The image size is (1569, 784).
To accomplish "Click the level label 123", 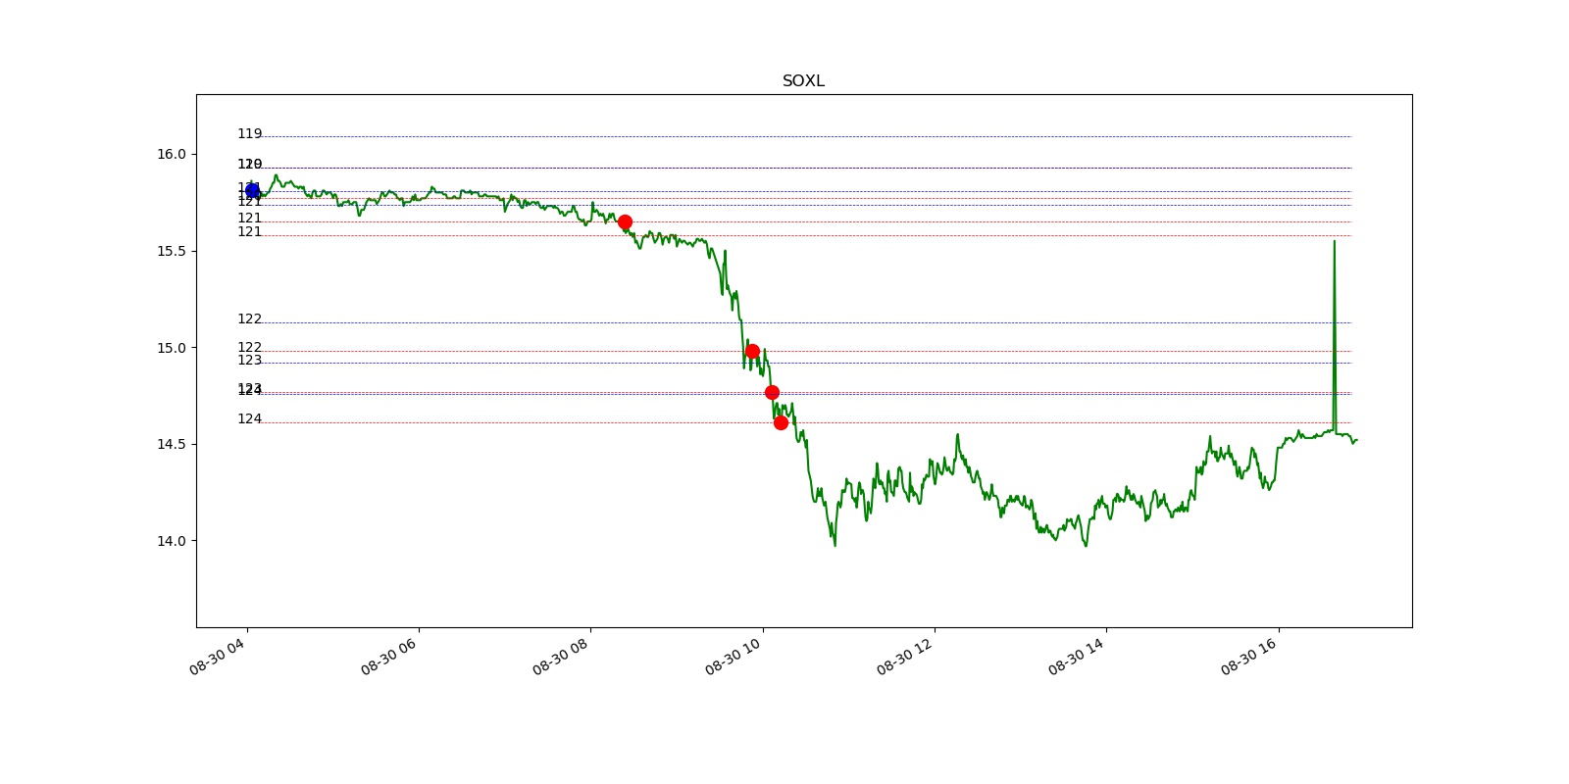I will point(249,360).
